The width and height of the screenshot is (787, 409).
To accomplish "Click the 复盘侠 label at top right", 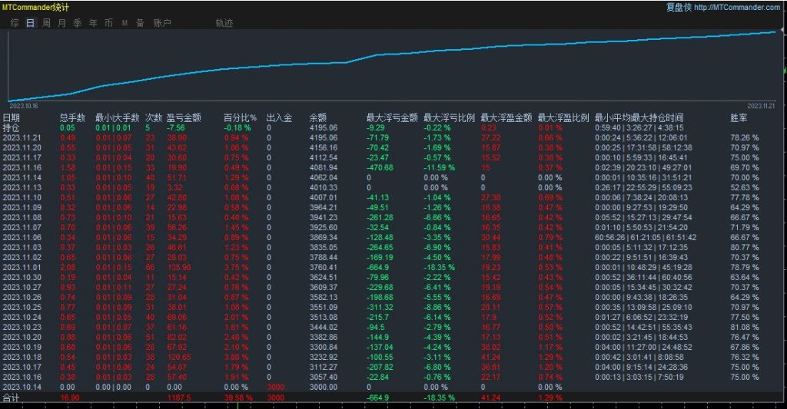I will [x=677, y=7].
